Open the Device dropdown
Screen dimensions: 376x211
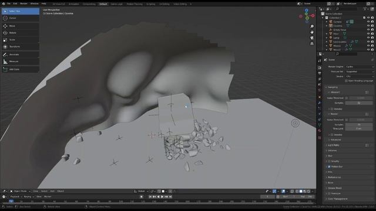pyautogui.click(x=360, y=76)
